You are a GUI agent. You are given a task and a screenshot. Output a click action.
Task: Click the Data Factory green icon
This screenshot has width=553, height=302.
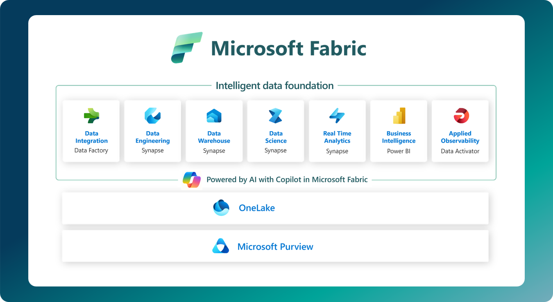[x=91, y=116]
